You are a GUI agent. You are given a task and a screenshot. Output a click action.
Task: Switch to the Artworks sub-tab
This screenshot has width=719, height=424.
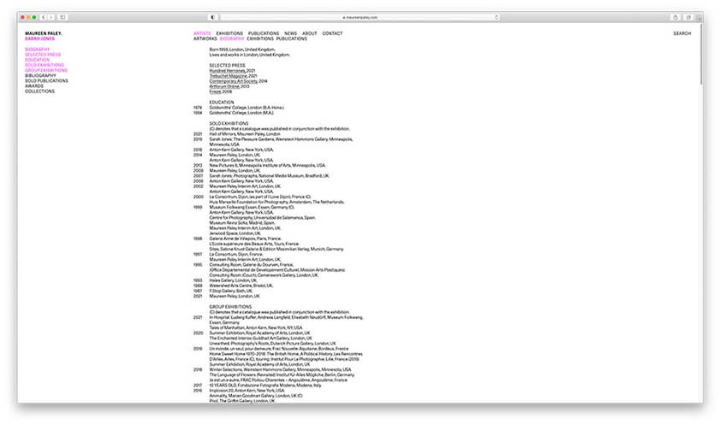205,38
